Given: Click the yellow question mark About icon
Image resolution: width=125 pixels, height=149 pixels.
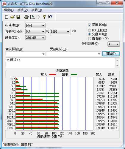Looking at the screenshot, I should (x=44, y=17).
